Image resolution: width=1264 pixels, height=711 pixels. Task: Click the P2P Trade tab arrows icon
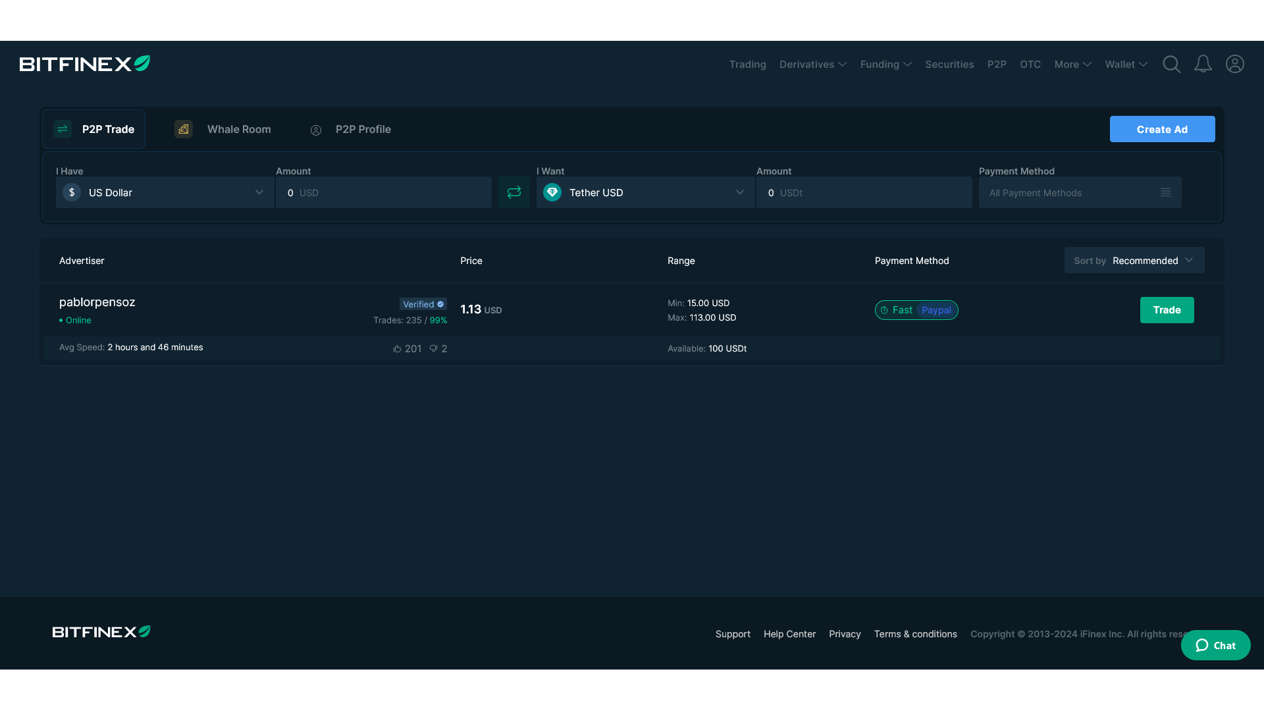click(x=63, y=129)
